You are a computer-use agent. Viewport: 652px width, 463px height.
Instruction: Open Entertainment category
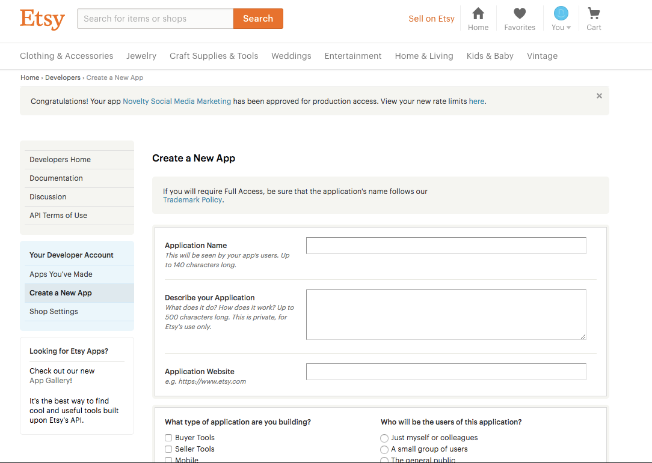point(353,56)
